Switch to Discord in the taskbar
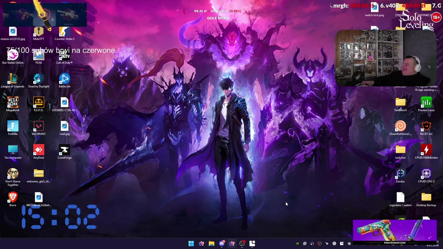 tap(222, 243)
